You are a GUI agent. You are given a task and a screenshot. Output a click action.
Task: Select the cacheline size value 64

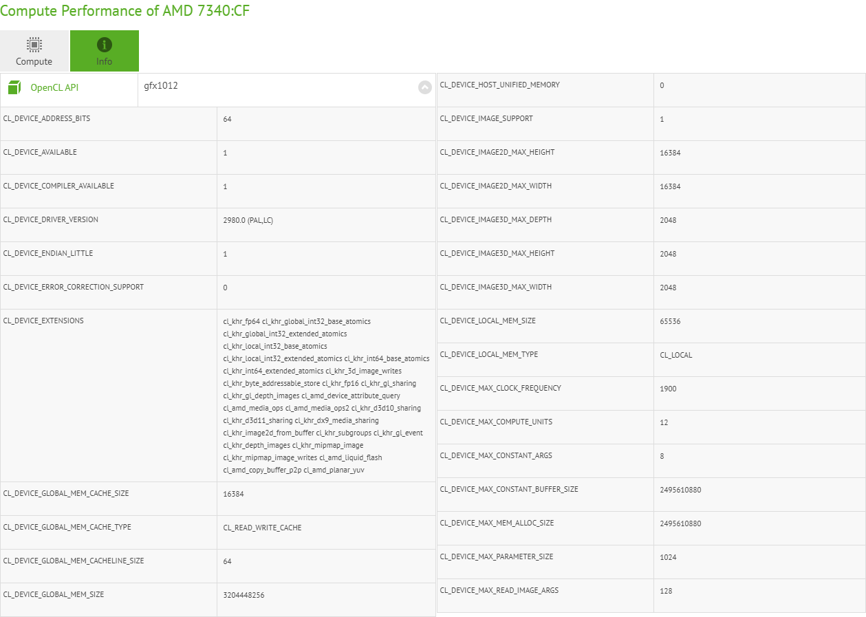pos(228,561)
